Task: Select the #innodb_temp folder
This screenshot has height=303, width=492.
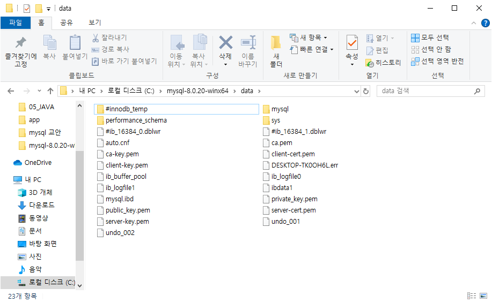Action: pos(177,109)
